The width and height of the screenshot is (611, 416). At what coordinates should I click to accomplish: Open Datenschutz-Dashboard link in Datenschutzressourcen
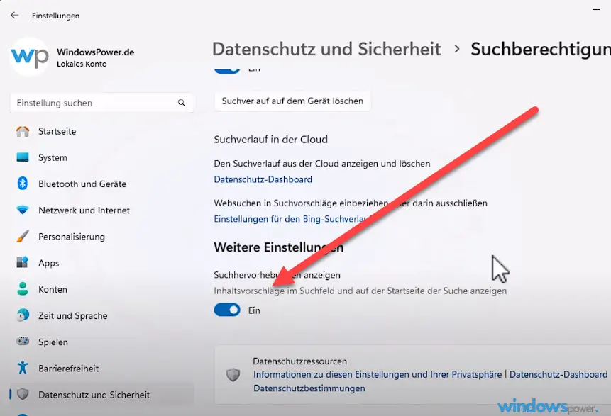558,374
